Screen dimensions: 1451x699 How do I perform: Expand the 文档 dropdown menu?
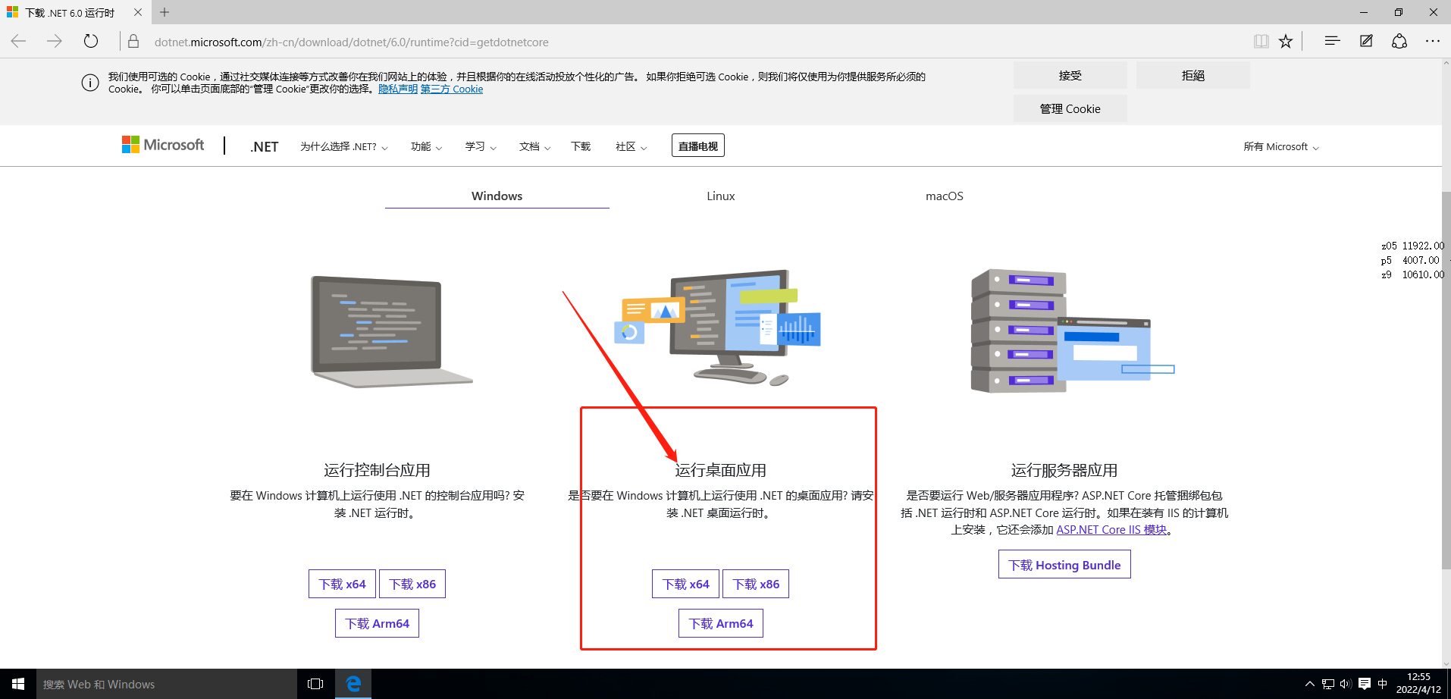pos(534,146)
